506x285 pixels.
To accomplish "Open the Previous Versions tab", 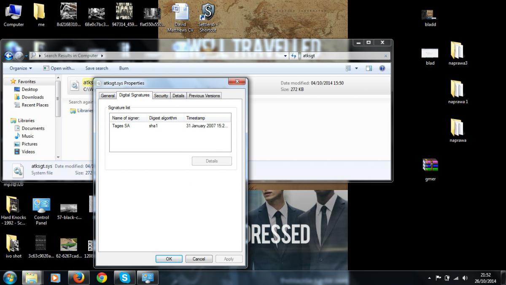I will pos(204,96).
